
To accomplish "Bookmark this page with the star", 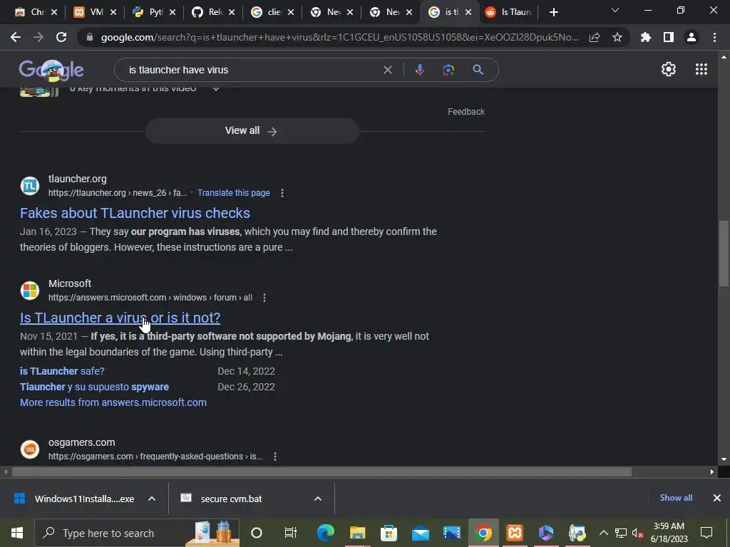I will pyautogui.click(x=617, y=37).
